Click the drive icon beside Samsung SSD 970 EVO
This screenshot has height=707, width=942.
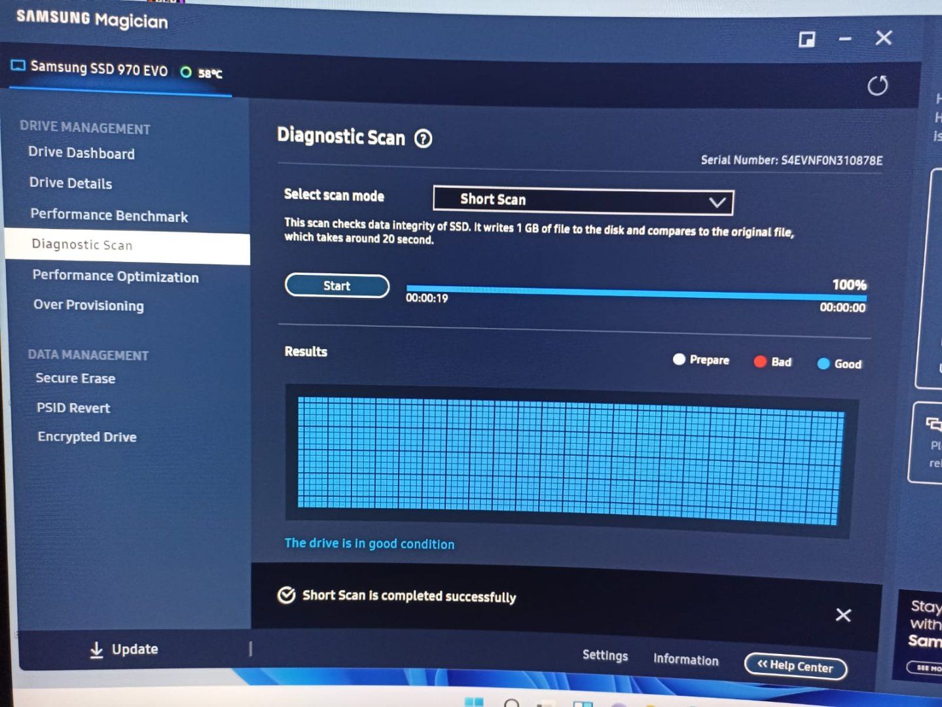[18, 65]
